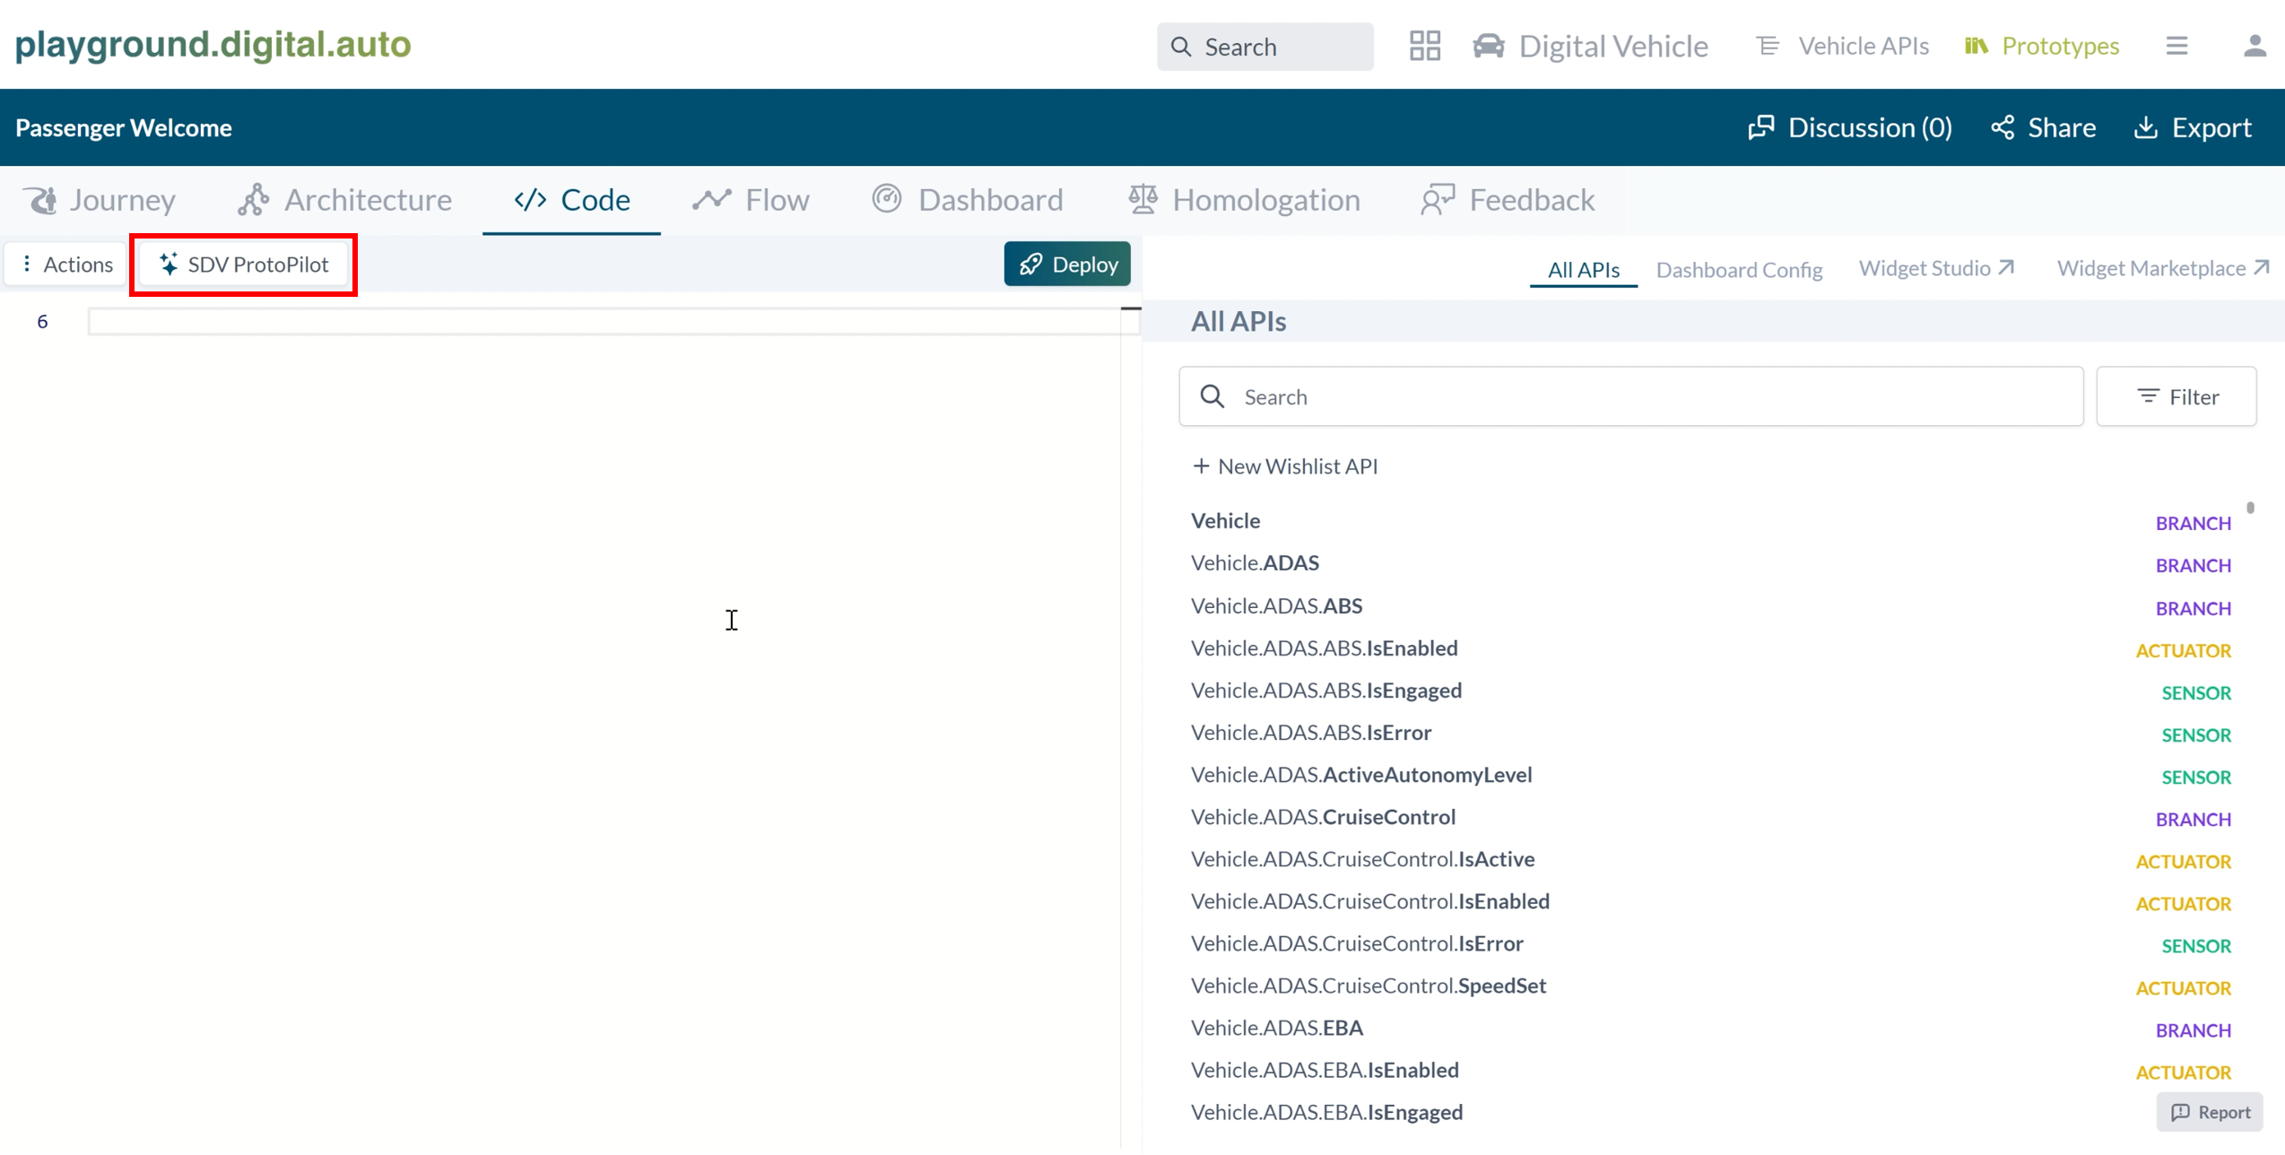This screenshot has height=1155, width=2285.
Task: Open the user profile menu
Action: tap(2254, 47)
